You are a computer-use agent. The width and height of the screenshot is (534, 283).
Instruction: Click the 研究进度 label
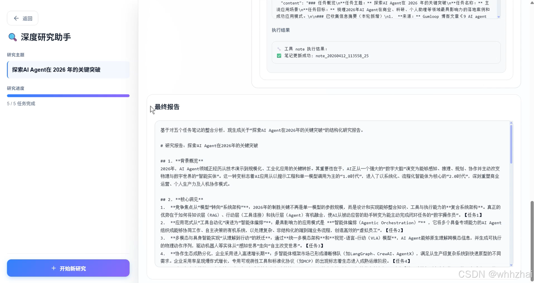click(x=16, y=88)
